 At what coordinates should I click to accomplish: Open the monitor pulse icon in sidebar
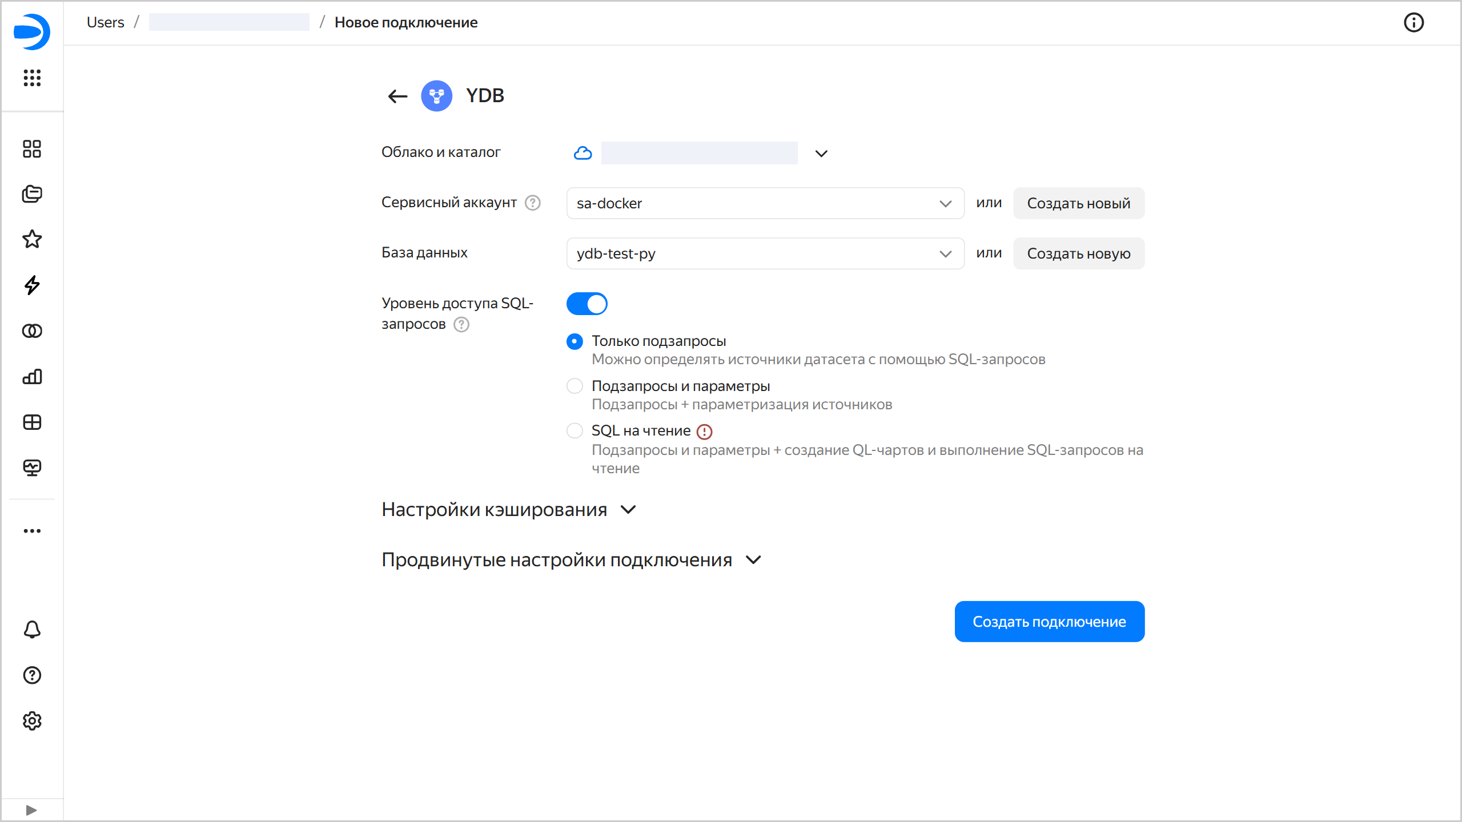click(x=32, y=468)
